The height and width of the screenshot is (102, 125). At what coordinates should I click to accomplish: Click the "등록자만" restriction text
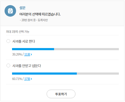point(43,20)
